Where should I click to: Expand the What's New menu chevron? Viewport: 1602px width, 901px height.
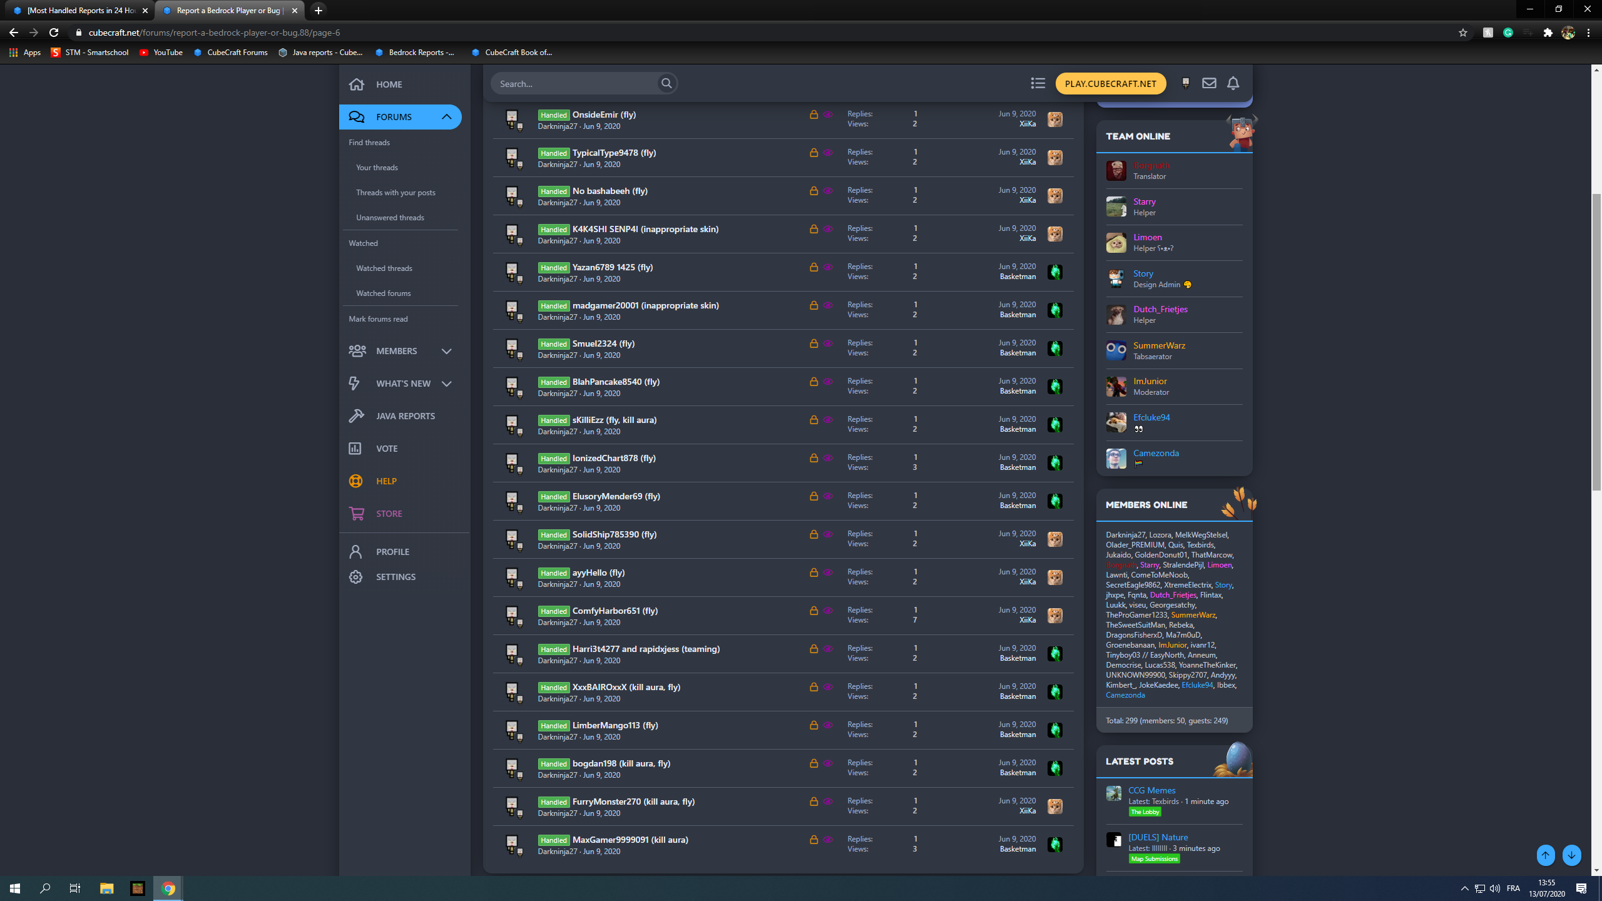tap(446, 384)
